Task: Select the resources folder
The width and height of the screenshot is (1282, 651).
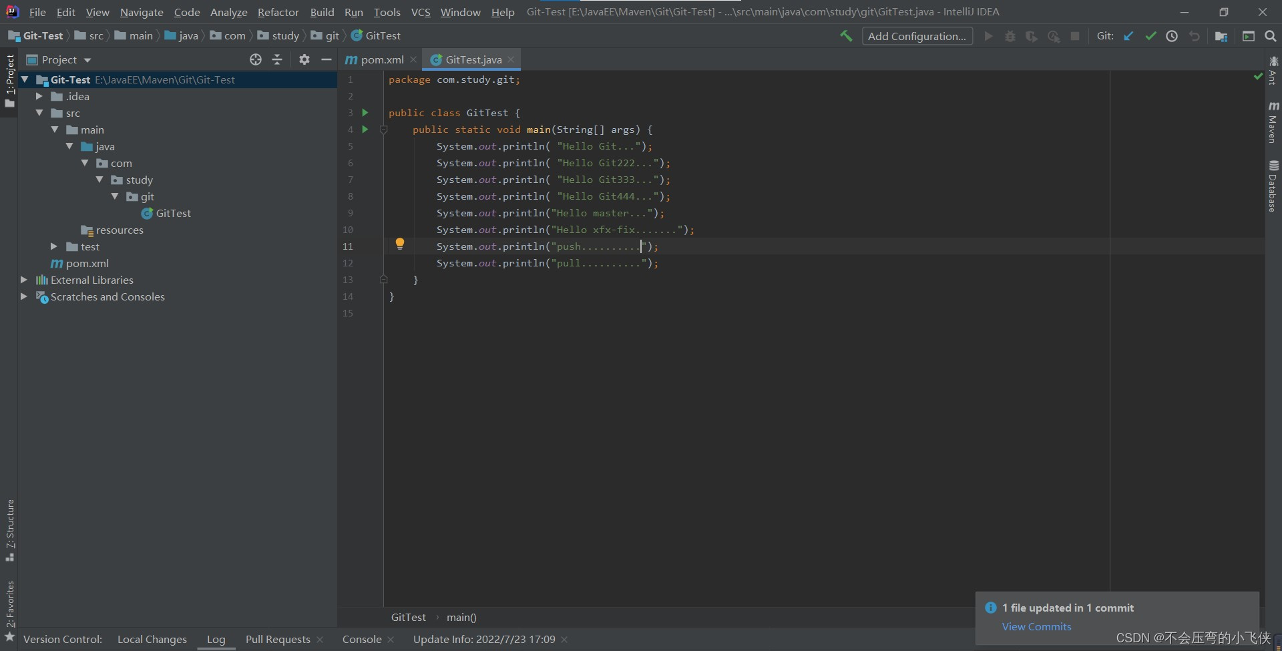Action: pos(112,230)
